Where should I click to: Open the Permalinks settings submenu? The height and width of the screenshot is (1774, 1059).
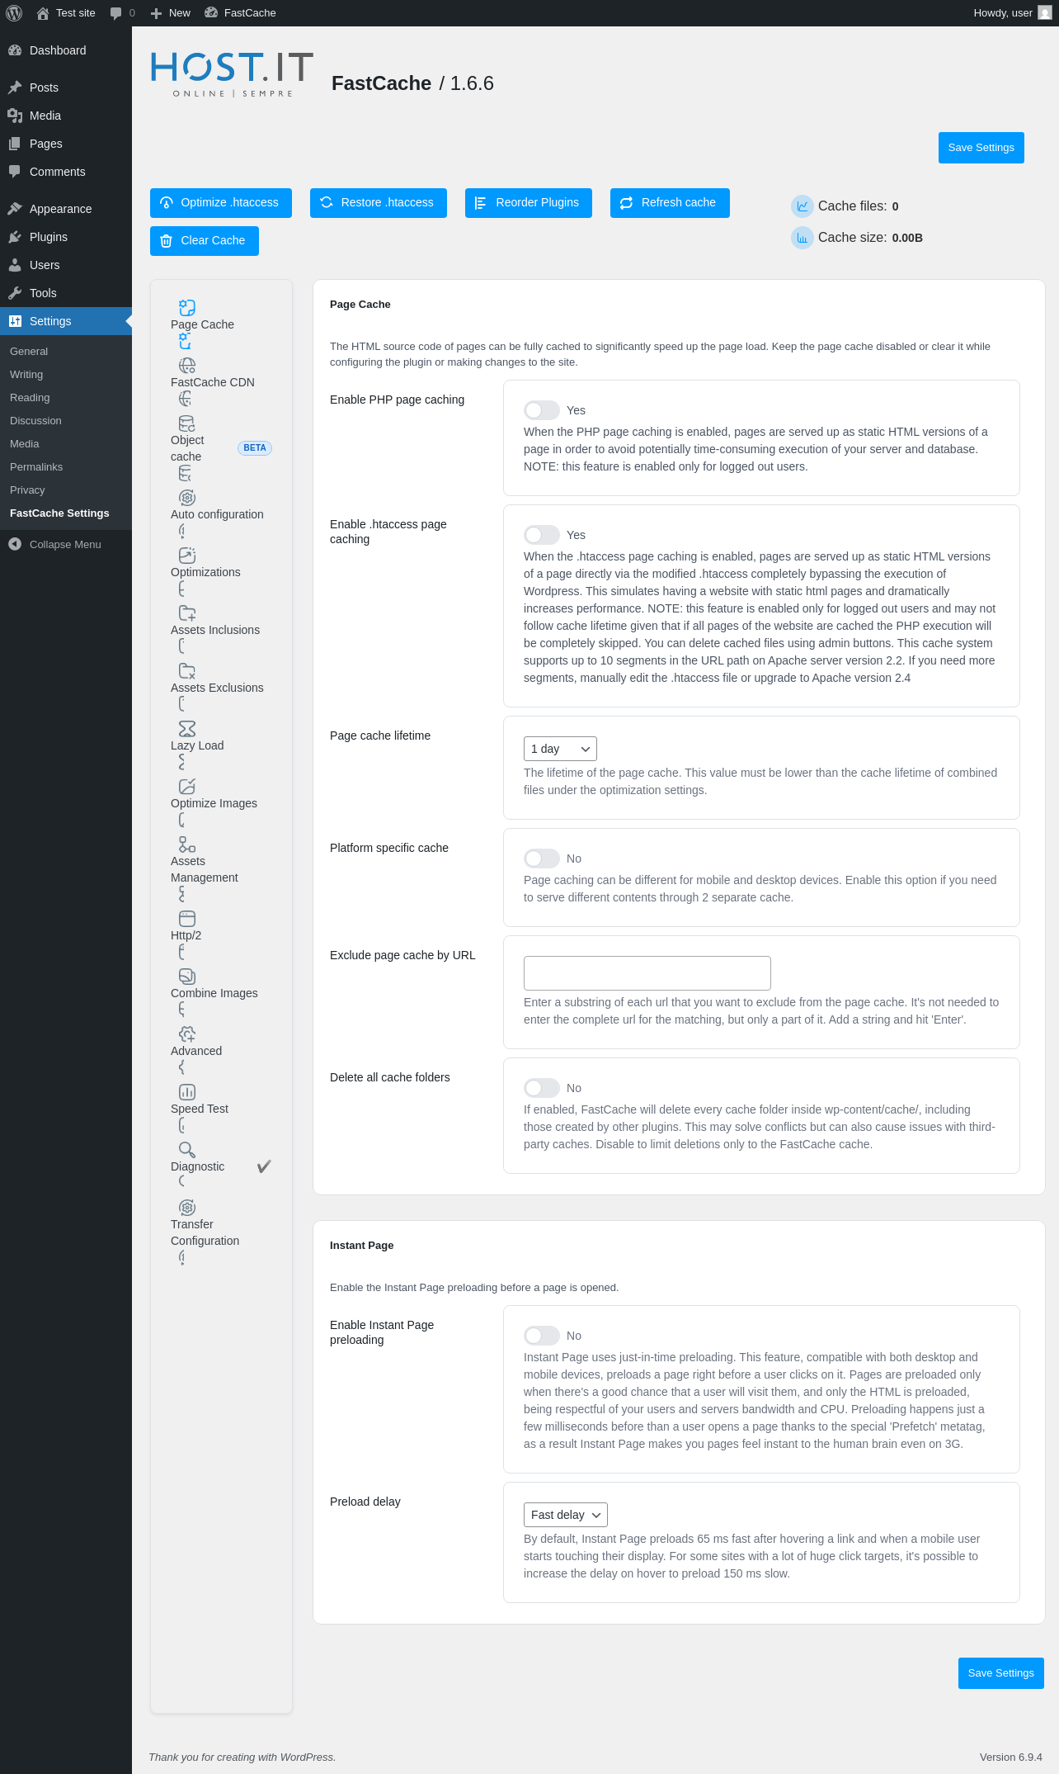click(36, 466)
